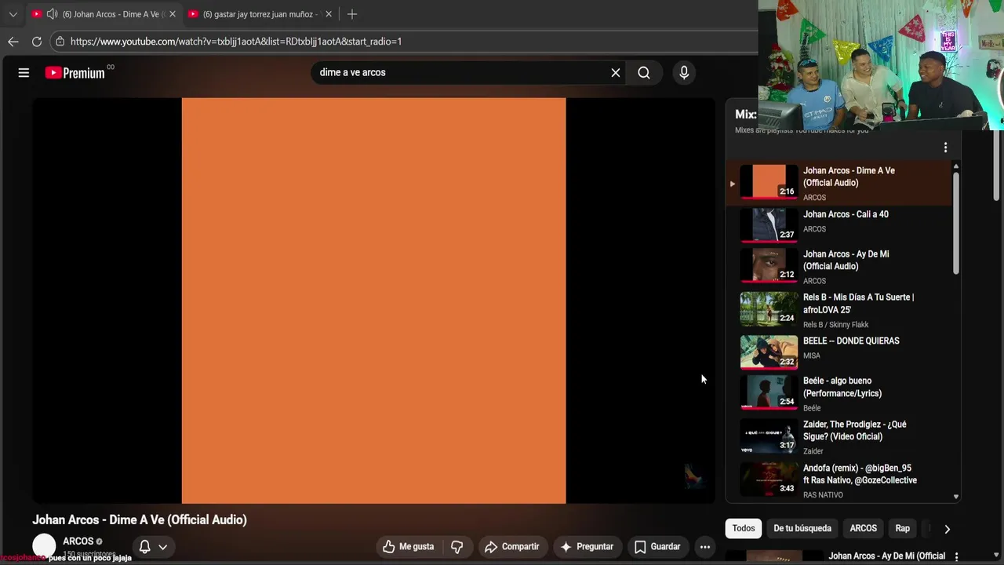Click the magnifier search button

(644, 73)
